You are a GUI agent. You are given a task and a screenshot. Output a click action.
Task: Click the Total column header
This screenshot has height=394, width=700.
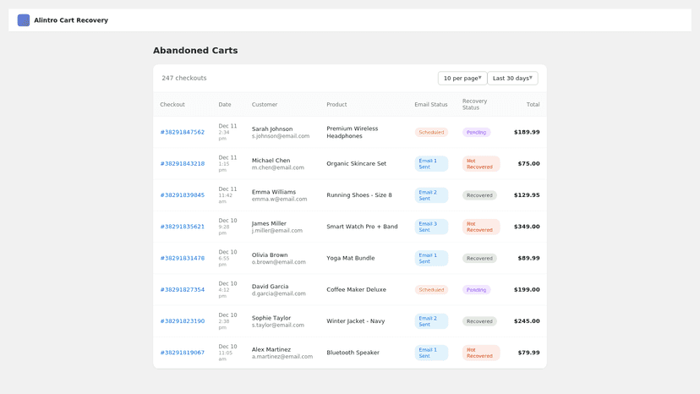pyautogui.click(x=533, y=105)
